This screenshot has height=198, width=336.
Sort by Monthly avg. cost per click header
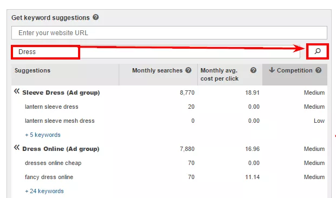pos(230,75)
